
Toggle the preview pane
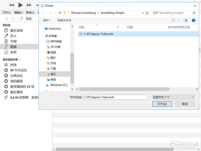185,20
